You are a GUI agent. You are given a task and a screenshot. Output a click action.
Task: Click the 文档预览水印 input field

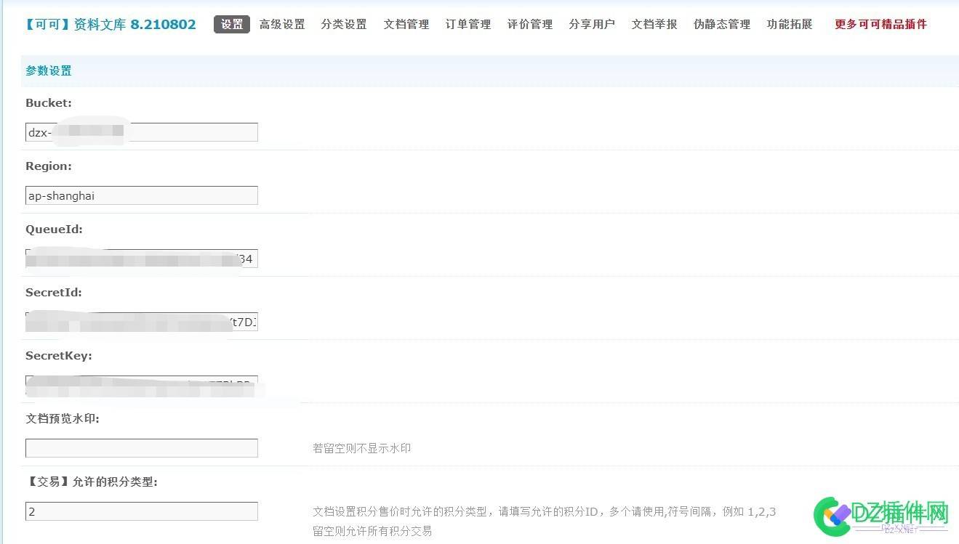141,447
